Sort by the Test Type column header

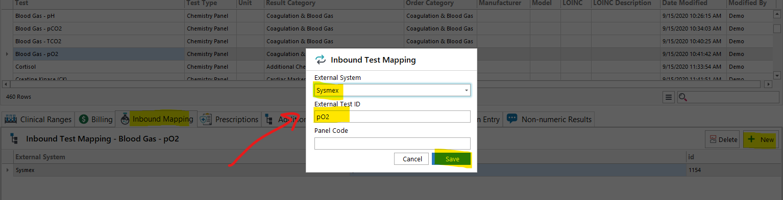pyautogui.click(x=210, y=3)
